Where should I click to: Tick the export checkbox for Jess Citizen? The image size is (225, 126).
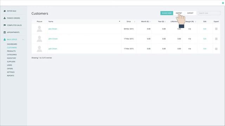(x=216, y=29)
